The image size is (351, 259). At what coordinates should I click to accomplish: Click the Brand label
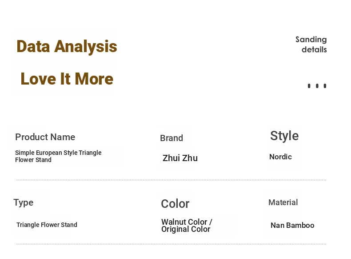[172, 138]
